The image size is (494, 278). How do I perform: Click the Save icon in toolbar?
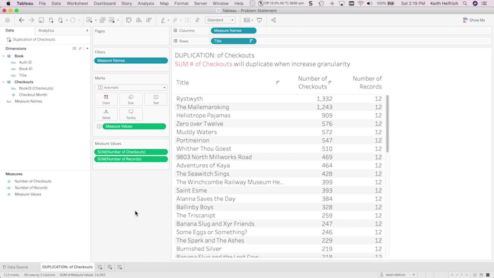41,20
